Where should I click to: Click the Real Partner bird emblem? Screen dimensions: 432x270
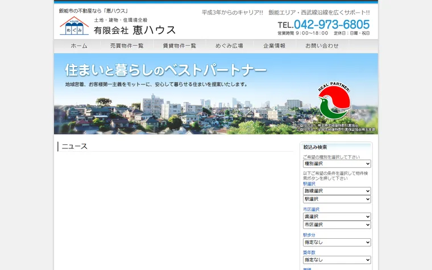point(334,101)
